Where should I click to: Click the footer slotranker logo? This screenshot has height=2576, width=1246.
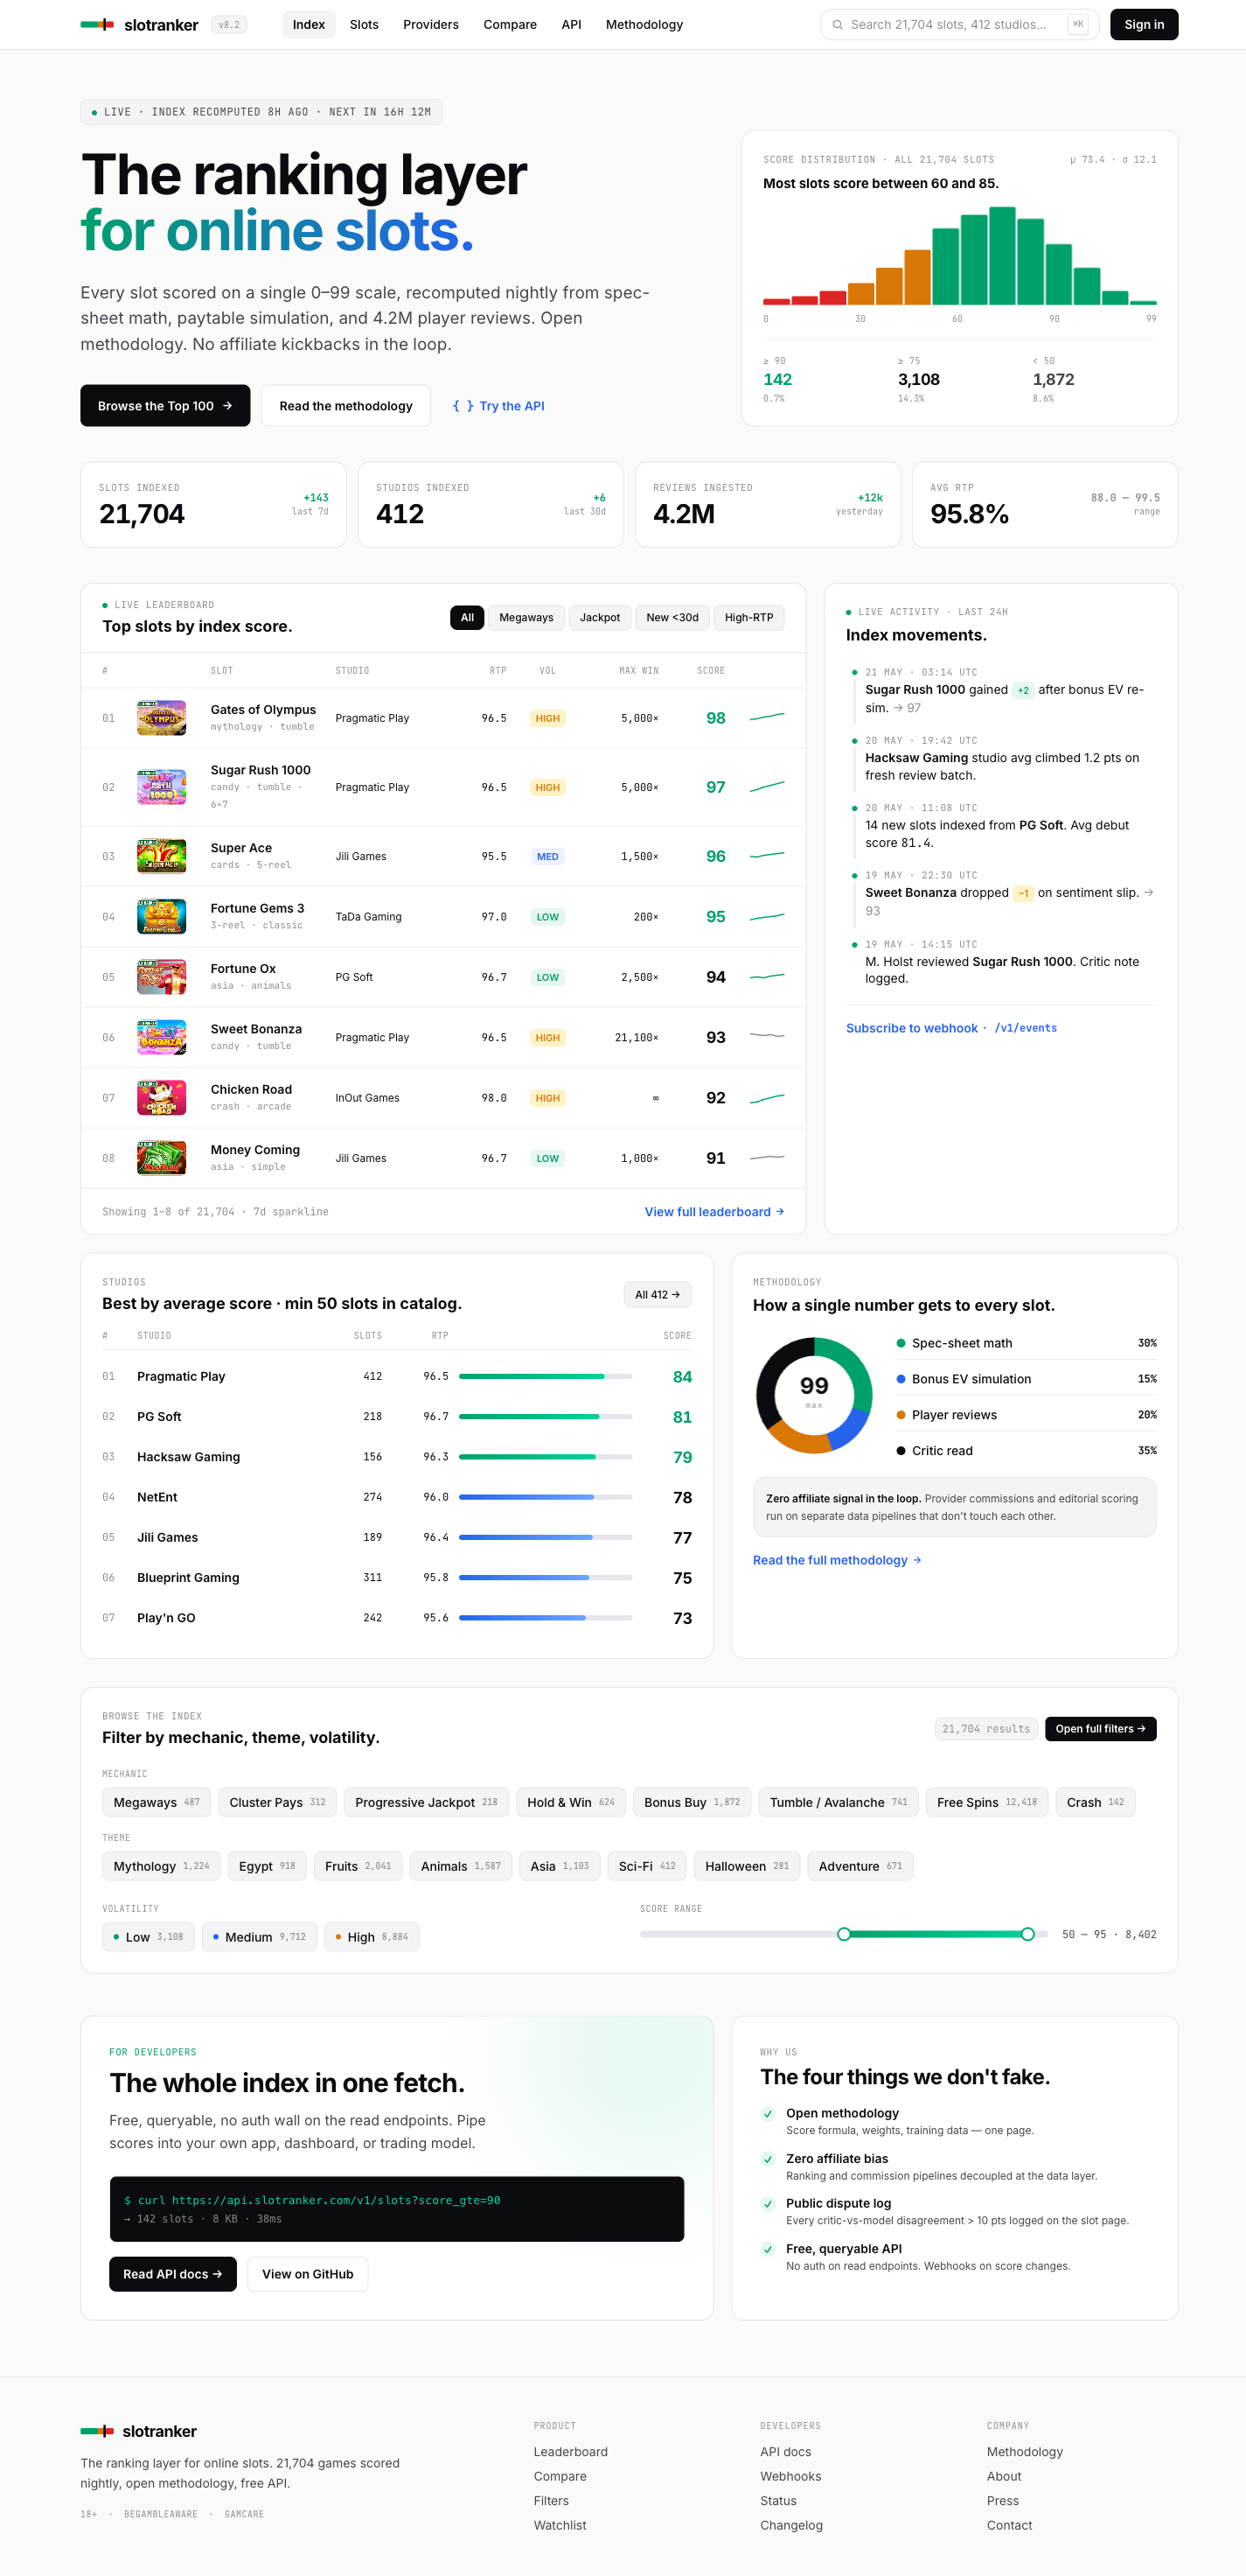tap(138, 2431)
